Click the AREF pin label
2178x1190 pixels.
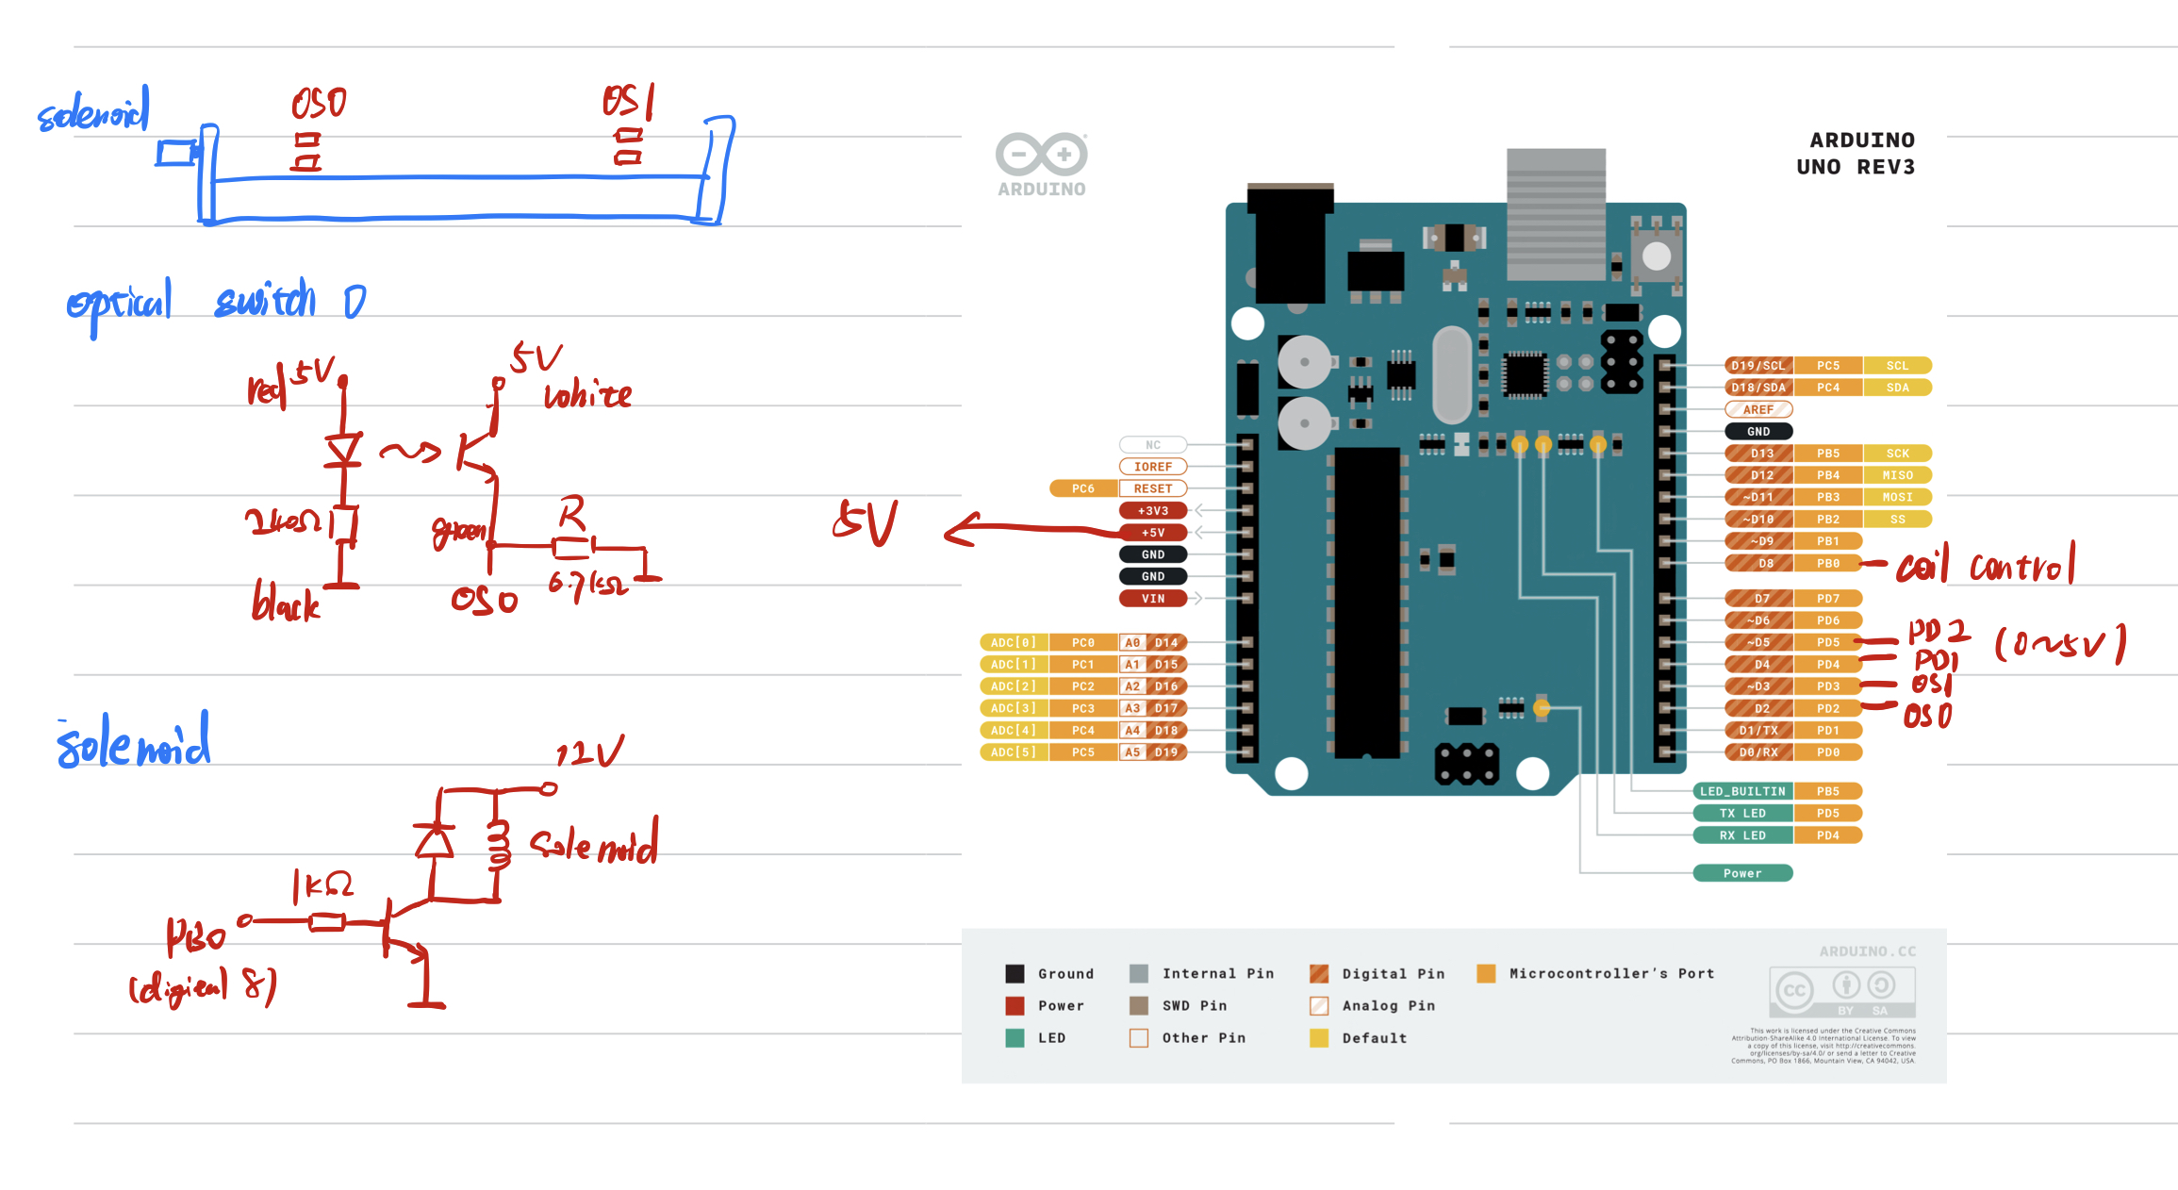point(1758,409)
